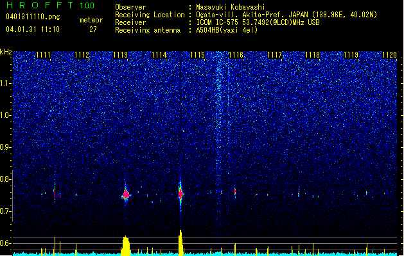Click the coordinates (139.96E, 40.02N)

pos(344,15)
